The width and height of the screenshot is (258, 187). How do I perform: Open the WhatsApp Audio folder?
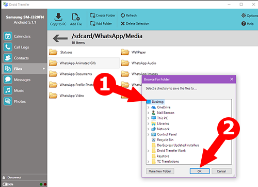[138, 63]
